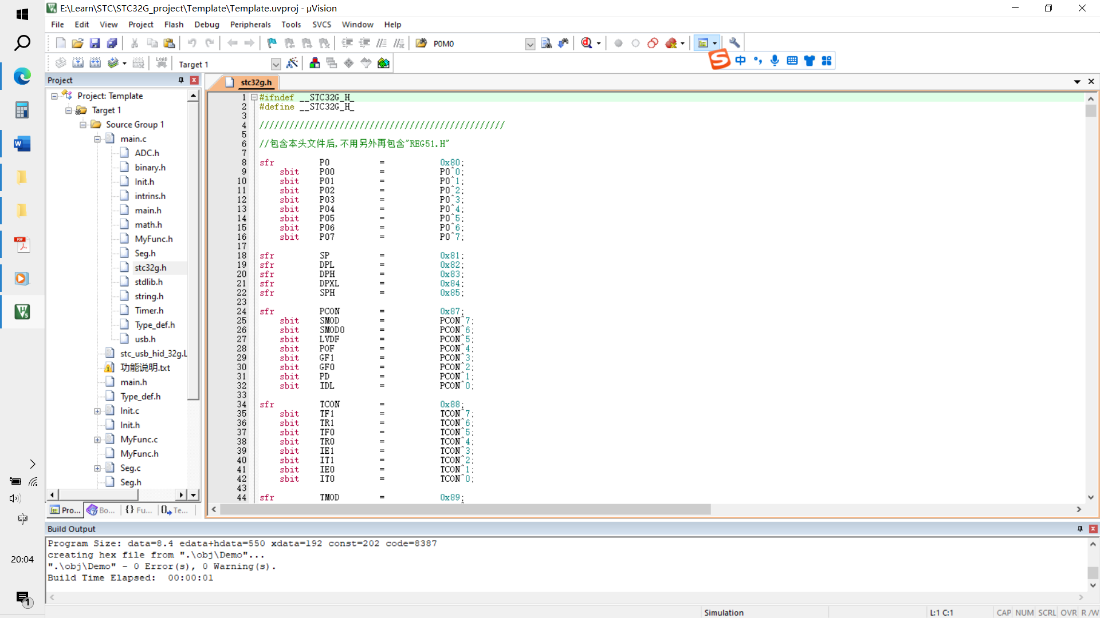The height and width of the screenshot is (618, 1100).
Task: Click the Download LOAD icon
Action: pyautogui.click(x=162, y=63)
